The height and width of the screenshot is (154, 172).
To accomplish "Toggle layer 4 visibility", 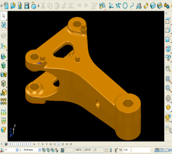I will click(x=26, y=144).
